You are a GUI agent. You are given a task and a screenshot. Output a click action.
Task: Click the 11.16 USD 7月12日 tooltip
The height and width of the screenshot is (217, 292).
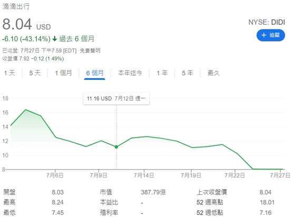click(x=116, y=98)
